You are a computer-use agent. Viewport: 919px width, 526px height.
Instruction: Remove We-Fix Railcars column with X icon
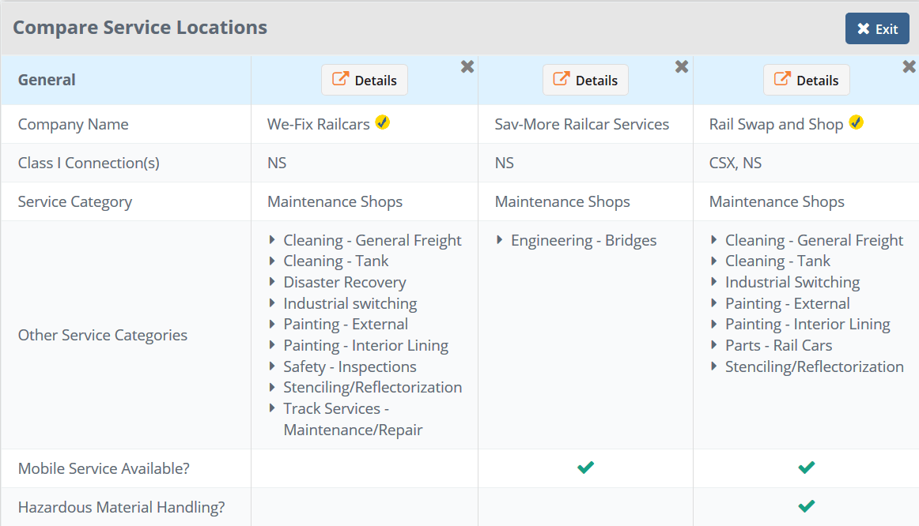click(x=467, y=66)
